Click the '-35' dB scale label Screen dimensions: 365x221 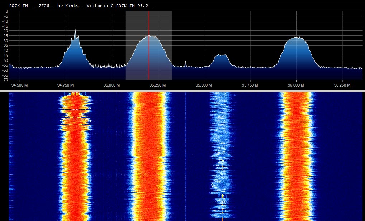point(5,46)
